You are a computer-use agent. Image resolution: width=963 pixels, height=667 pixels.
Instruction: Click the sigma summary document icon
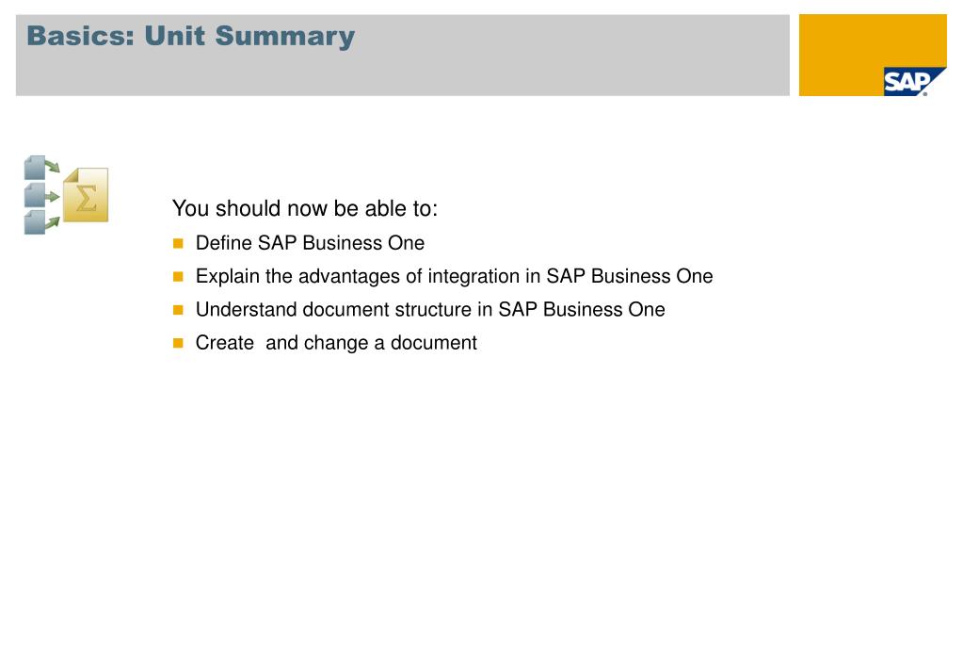point(86,195)
